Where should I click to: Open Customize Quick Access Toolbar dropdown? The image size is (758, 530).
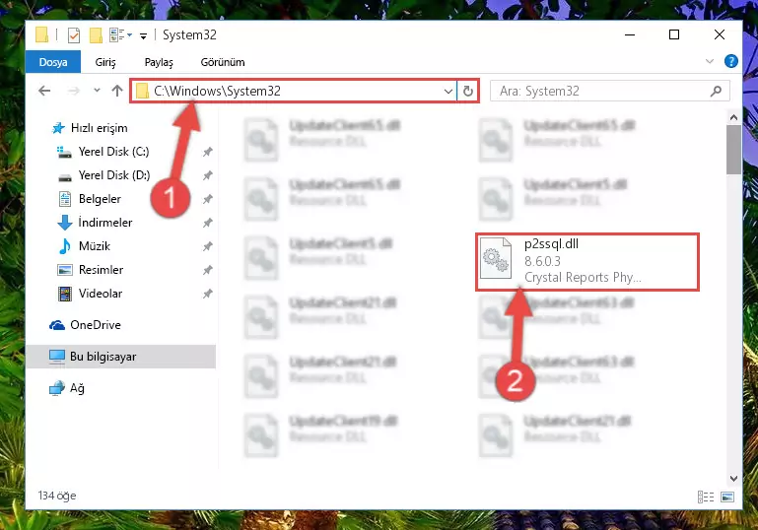point(143,36)
